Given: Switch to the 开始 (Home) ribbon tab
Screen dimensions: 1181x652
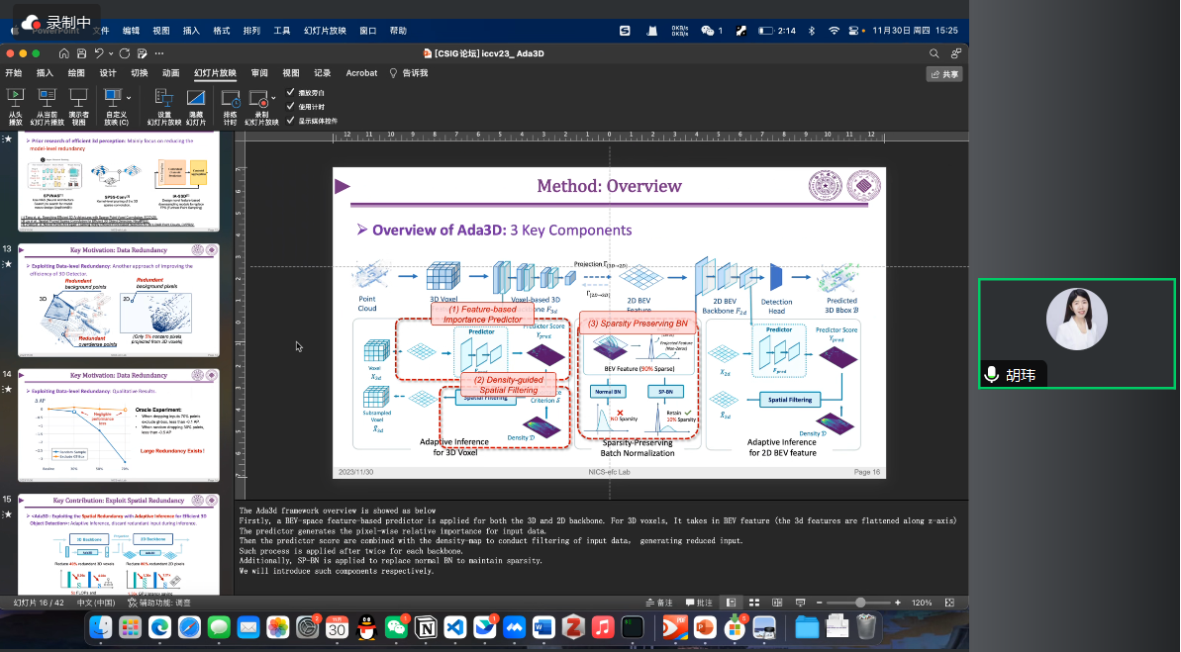Looking at the screenshot, I should pyautogui.click(x=14, y=73).
